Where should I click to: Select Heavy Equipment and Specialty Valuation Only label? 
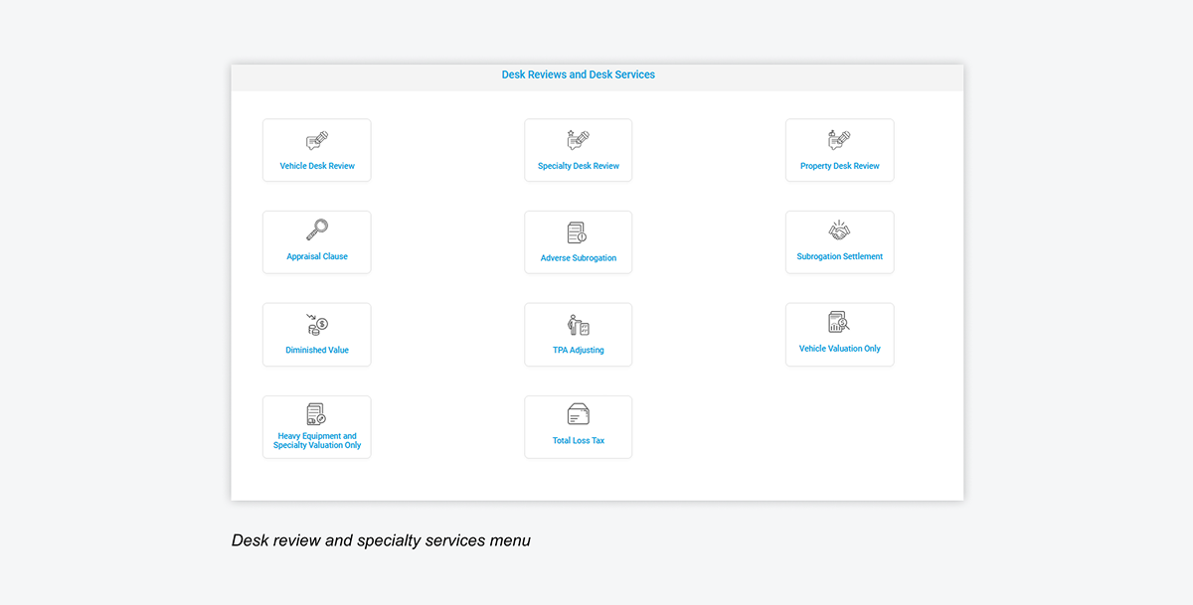pos(317,441)
